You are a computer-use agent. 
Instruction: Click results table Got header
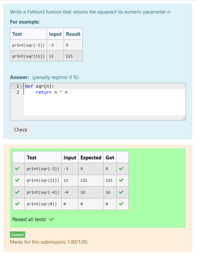point(110,158)
